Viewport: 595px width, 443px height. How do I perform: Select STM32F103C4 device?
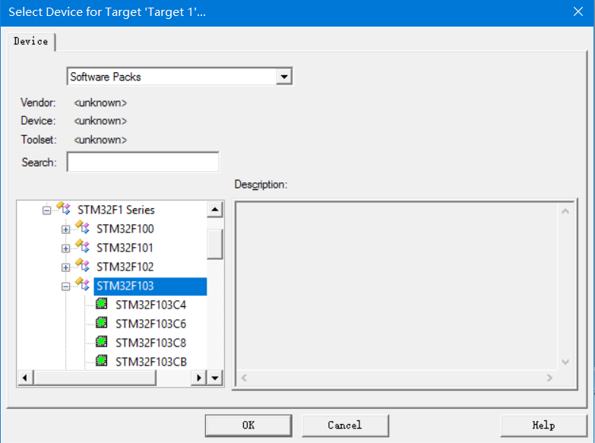(150, 305)
